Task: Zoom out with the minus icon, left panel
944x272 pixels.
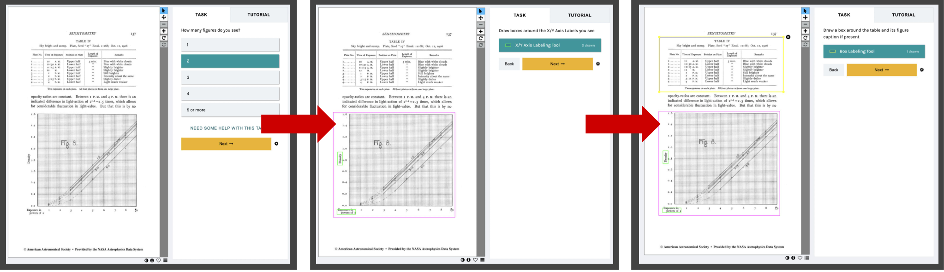Action: click(163, 24)
